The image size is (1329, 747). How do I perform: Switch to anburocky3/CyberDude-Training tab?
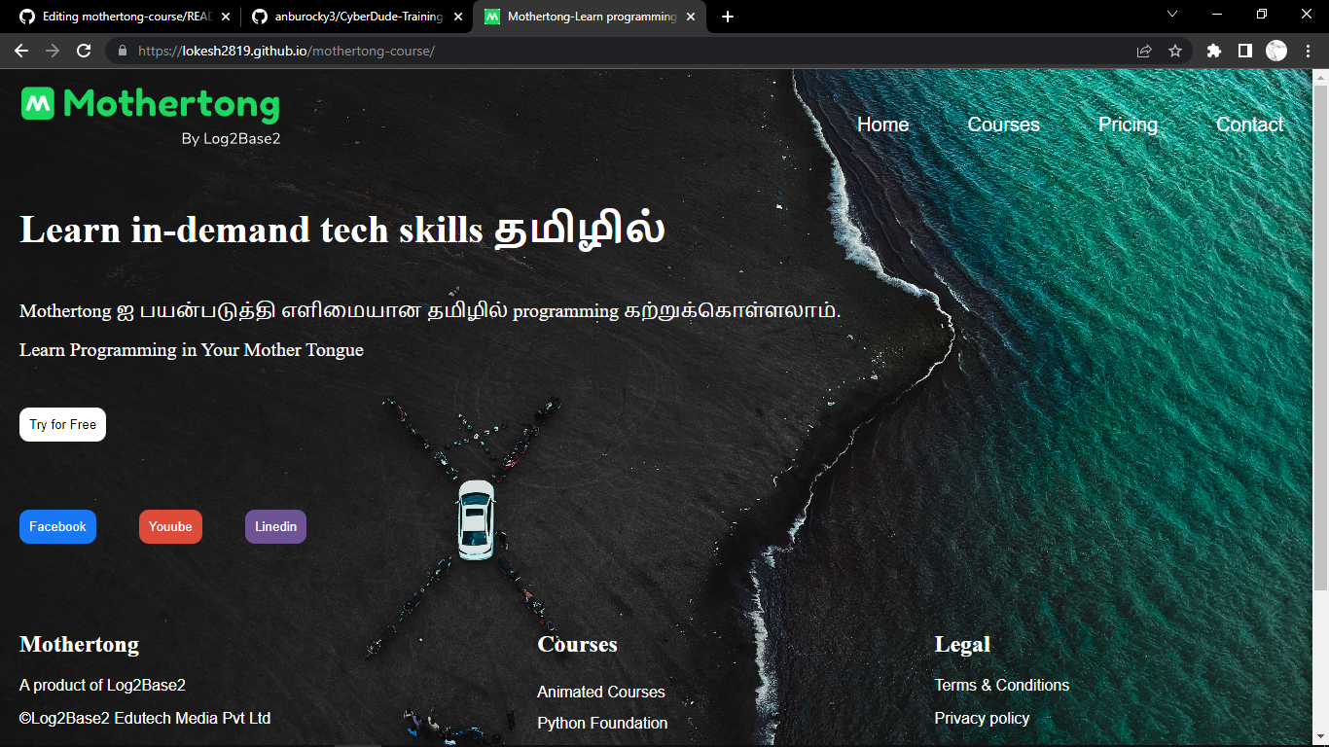tap(356, 17)
